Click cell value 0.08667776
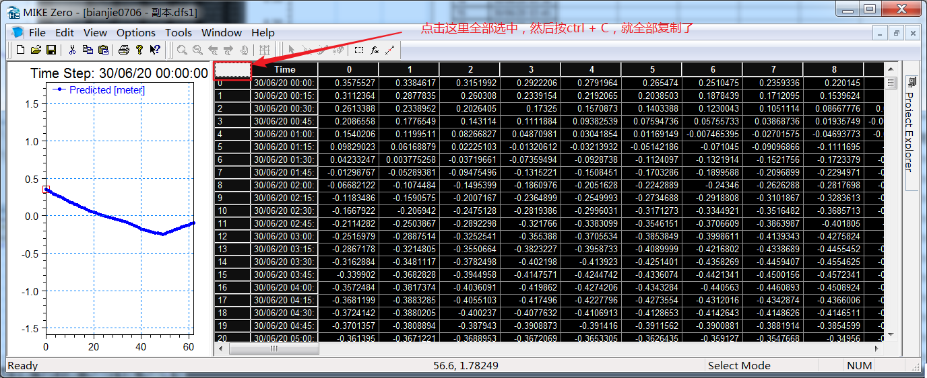 833,108
